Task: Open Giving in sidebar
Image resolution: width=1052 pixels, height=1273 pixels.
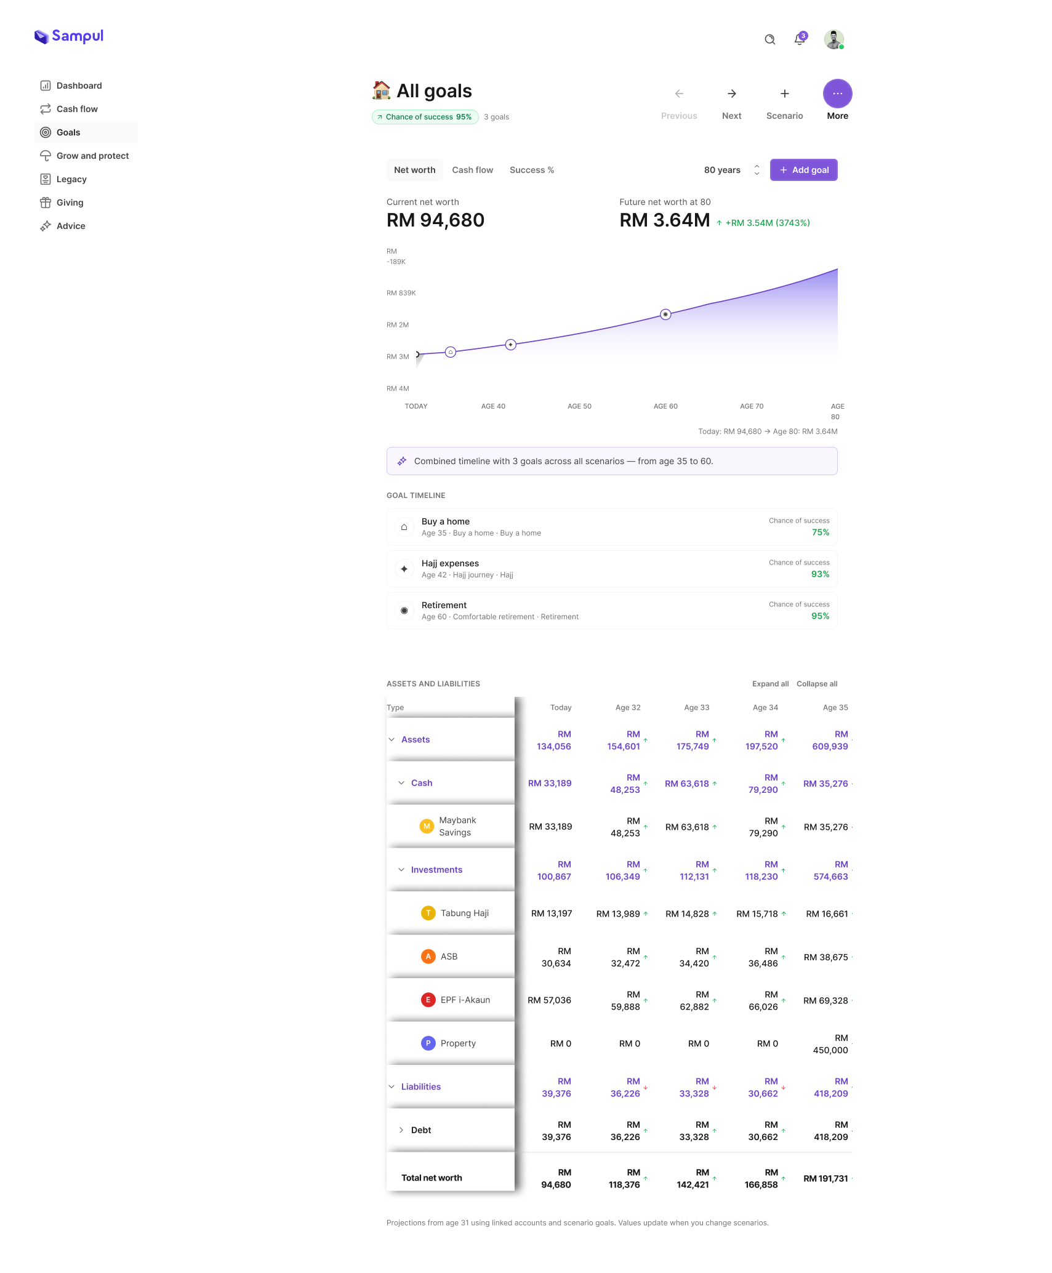Action: 86,203
